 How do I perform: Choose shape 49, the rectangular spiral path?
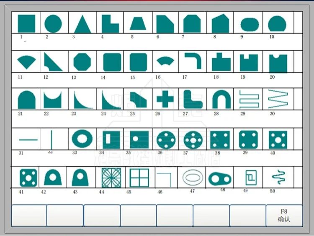(251, 177)
